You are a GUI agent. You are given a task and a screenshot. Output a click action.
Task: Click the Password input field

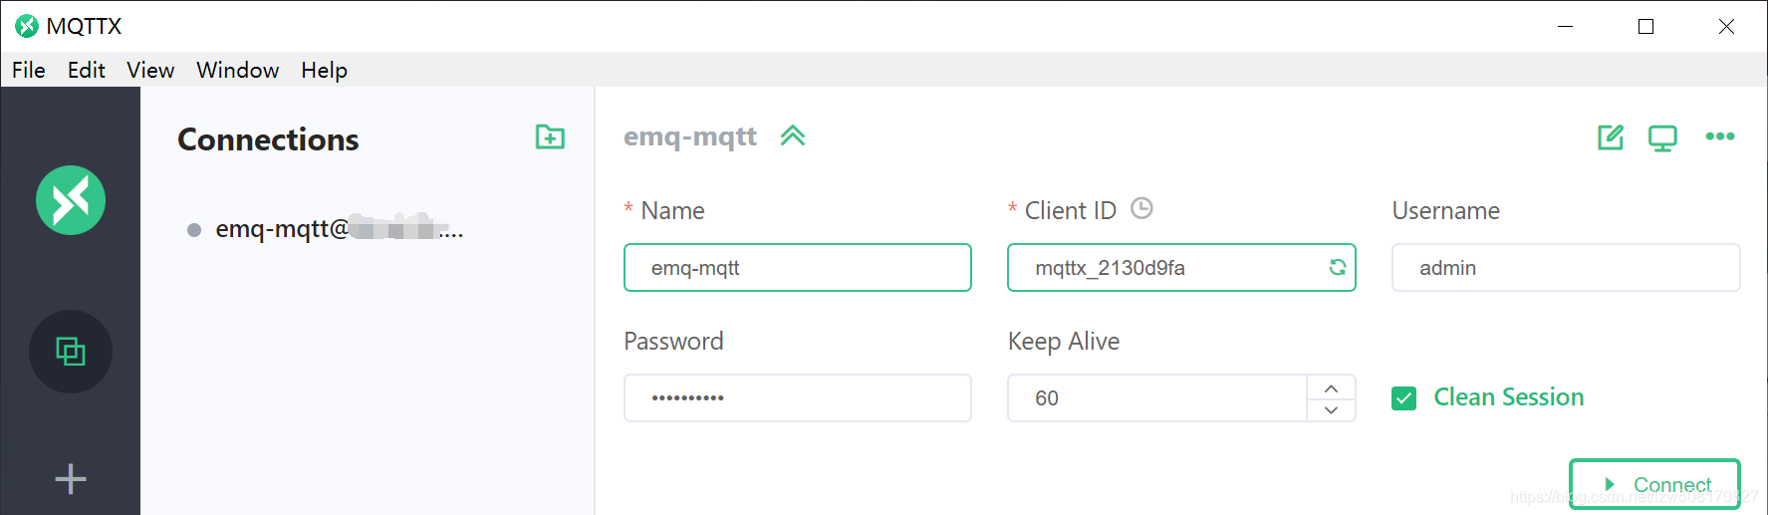point(798,397)
